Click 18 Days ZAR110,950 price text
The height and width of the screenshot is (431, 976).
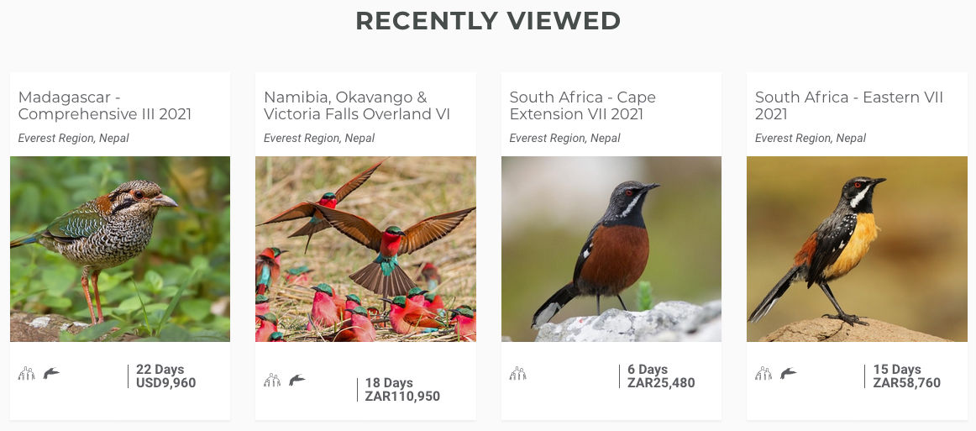(x=402, y=390)
